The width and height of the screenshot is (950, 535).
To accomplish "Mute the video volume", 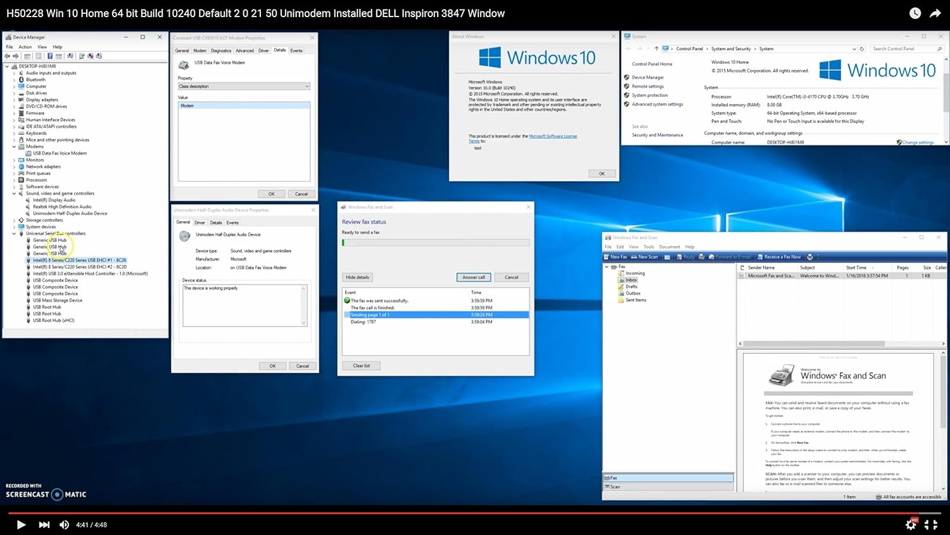I will (x=64, y=524).
